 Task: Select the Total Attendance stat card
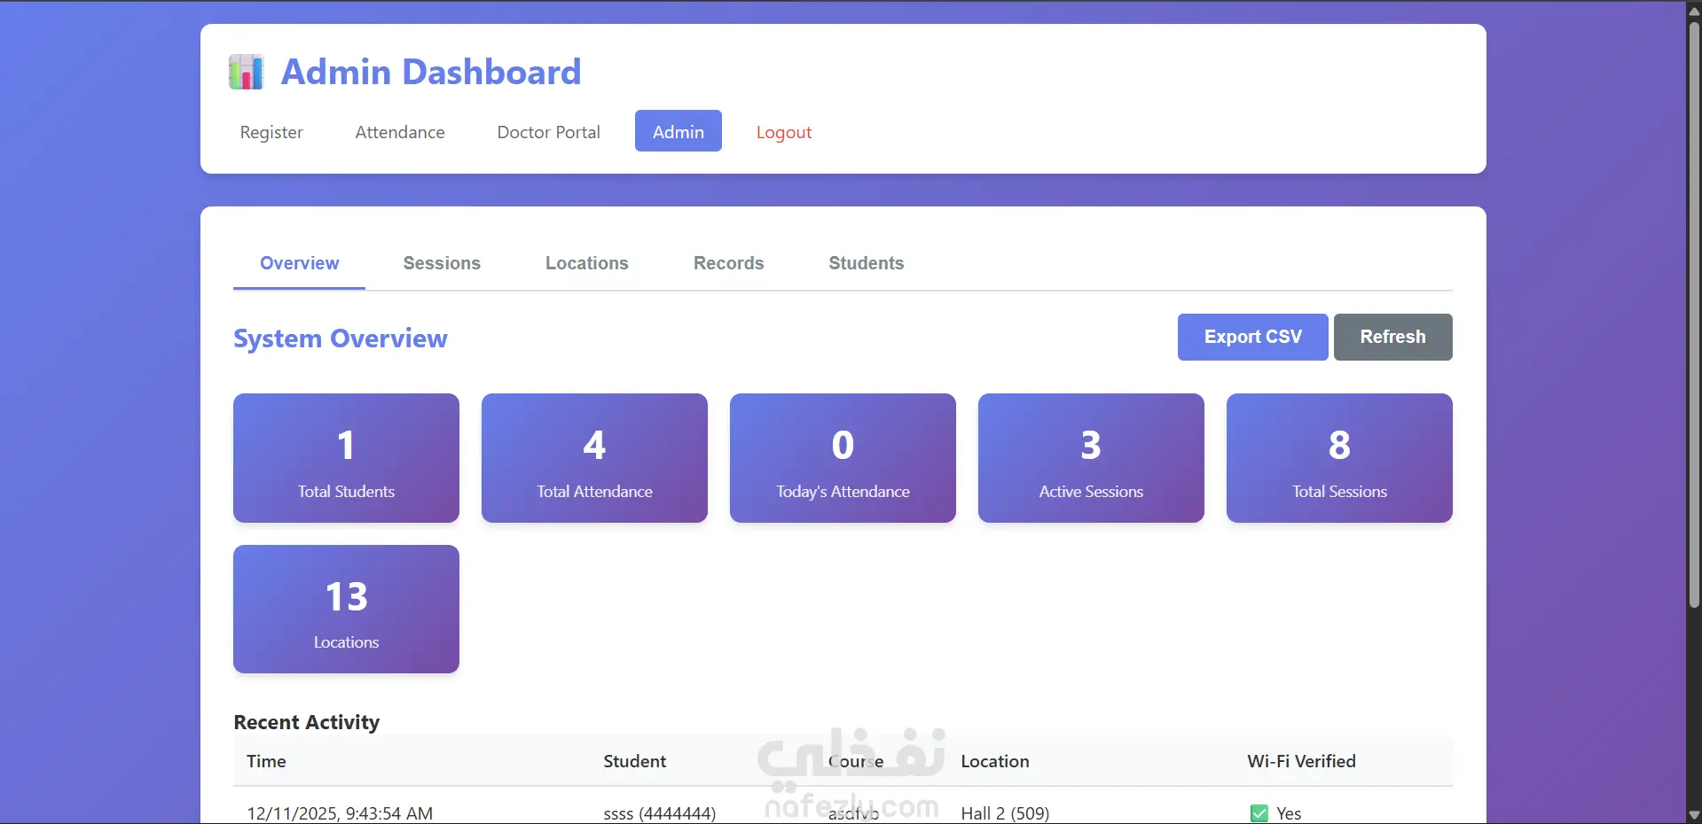click(594, 458)
